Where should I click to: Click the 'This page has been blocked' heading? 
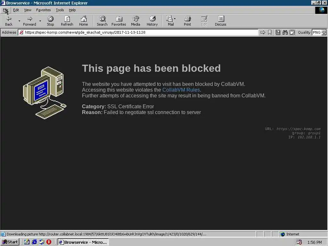coord(151,68)
